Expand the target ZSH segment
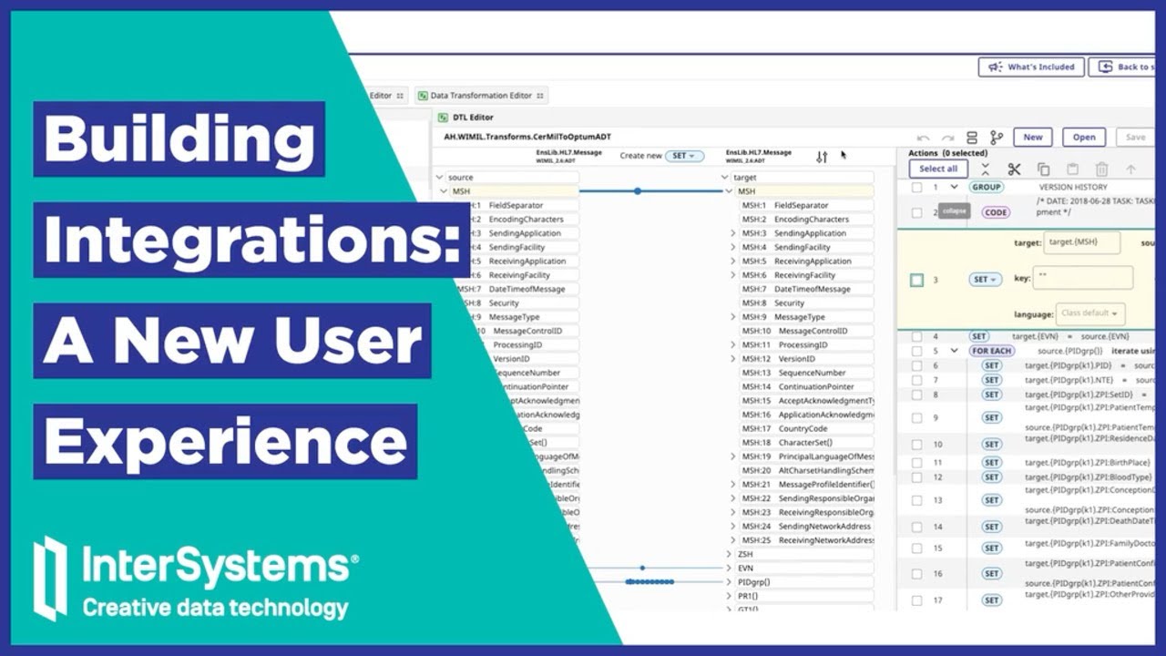The width and height of the screenshot is (1166, 656). point(729,554)
